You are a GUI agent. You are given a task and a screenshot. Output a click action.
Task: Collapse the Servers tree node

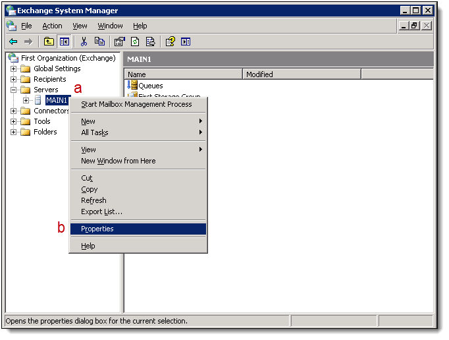[x=13, y=90]
